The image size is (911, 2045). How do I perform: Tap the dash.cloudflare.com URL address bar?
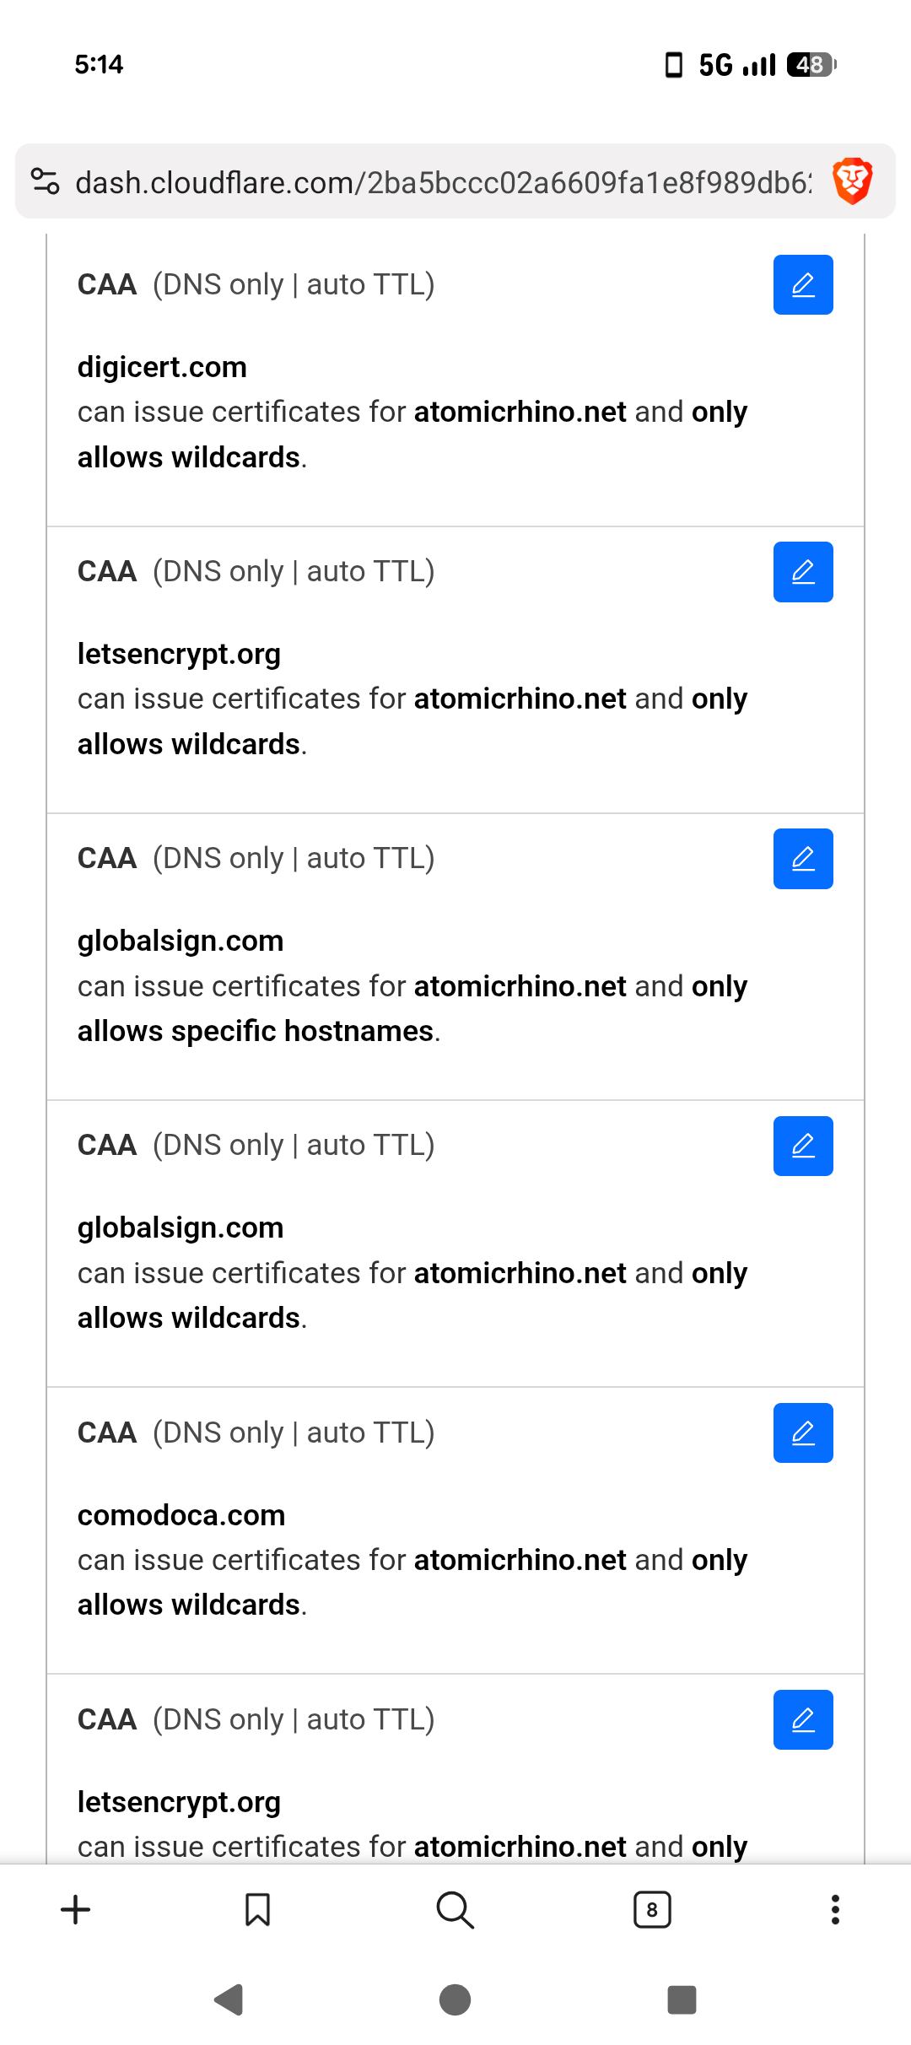(x=443, y=182)
